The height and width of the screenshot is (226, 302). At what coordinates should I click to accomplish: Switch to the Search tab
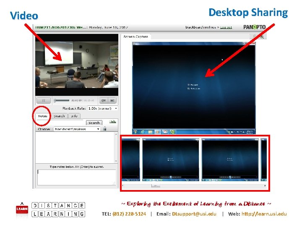point(59,116)
